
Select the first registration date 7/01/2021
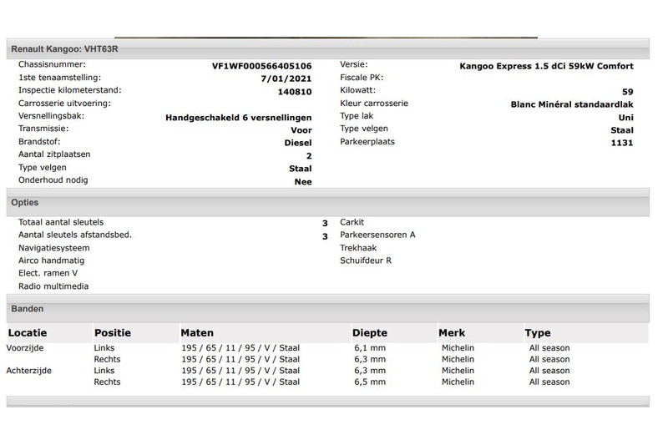pos(286,78)
